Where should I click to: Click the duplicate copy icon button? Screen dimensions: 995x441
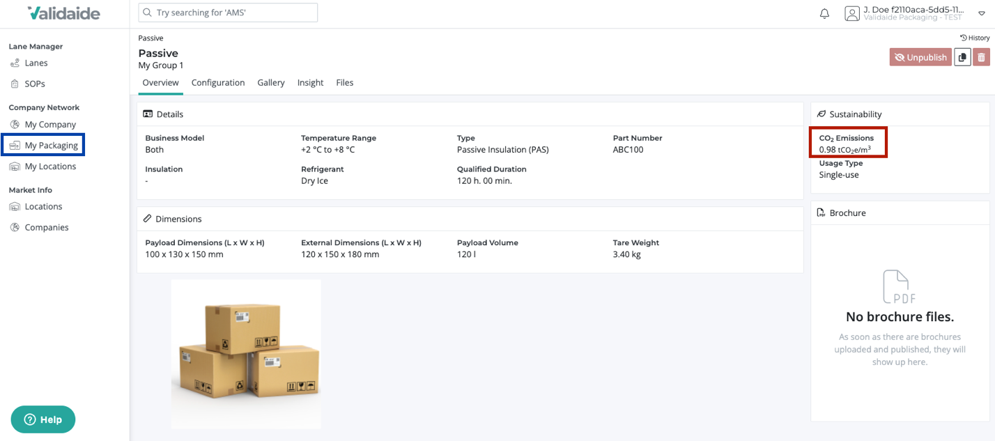(962, 57)
